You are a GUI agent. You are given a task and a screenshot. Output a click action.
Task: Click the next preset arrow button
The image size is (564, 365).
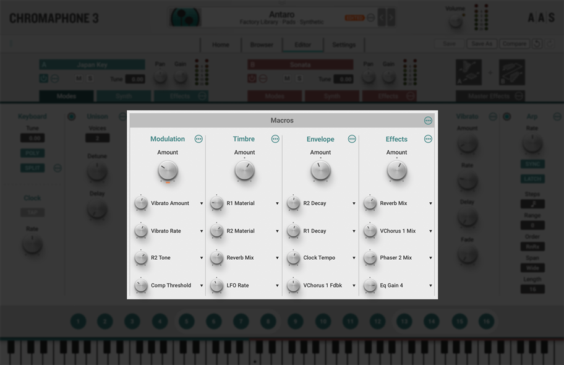(x=390, y=18)
